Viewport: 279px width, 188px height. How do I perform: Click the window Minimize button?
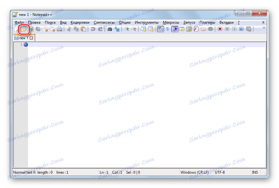tap(239, 13)
